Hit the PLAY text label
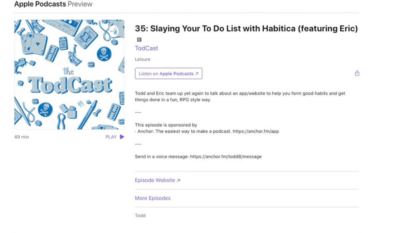The height and width of the screenshot is (233, 415). [x=111, y=137]
